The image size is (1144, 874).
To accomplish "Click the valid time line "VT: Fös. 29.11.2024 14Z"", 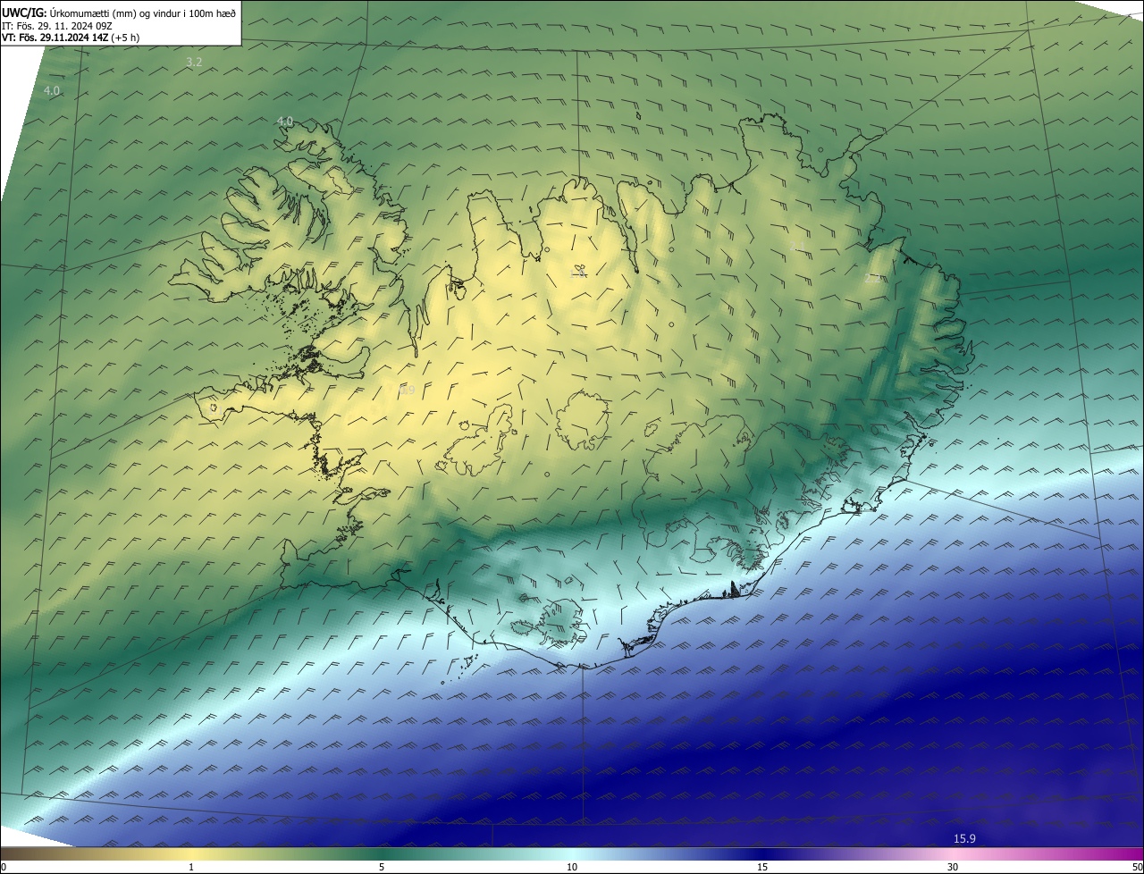I will pos(71,38).
